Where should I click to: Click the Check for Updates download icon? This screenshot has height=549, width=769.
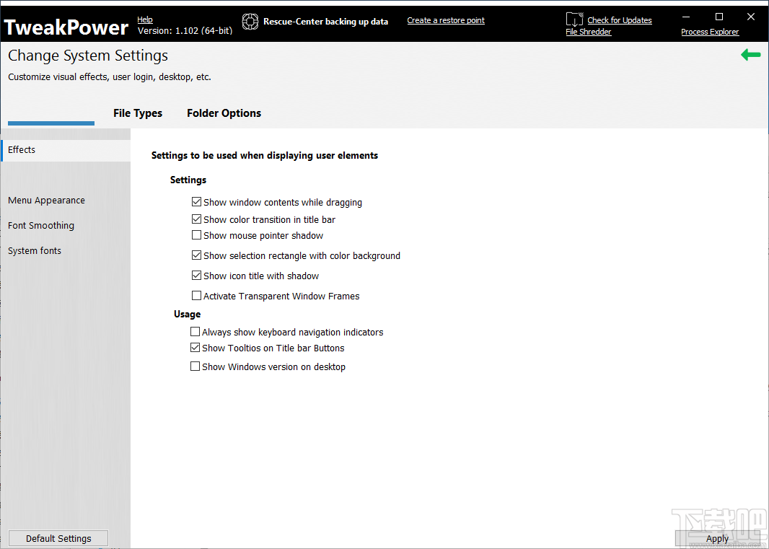[574, 19]
